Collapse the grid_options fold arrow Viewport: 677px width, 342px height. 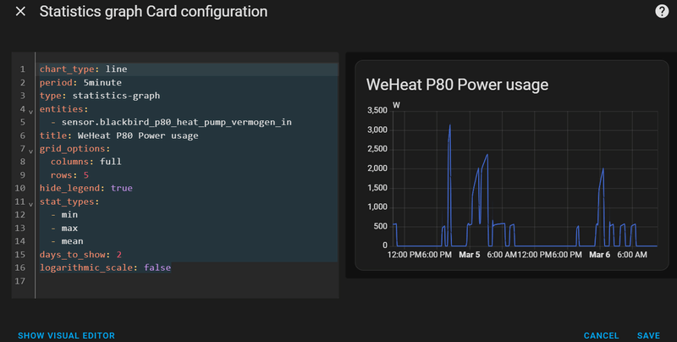[31, 151]
